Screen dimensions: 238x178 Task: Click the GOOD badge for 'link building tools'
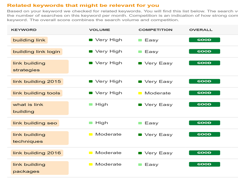point(204,93)
